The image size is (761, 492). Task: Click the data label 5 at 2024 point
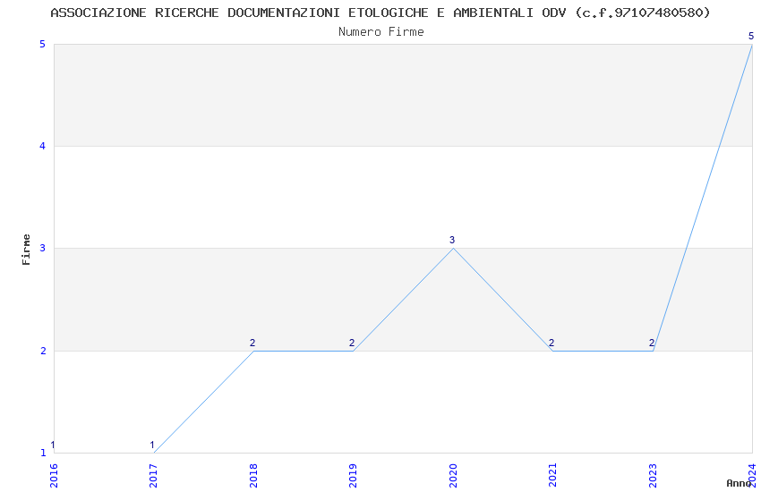[x=751, y=36]
